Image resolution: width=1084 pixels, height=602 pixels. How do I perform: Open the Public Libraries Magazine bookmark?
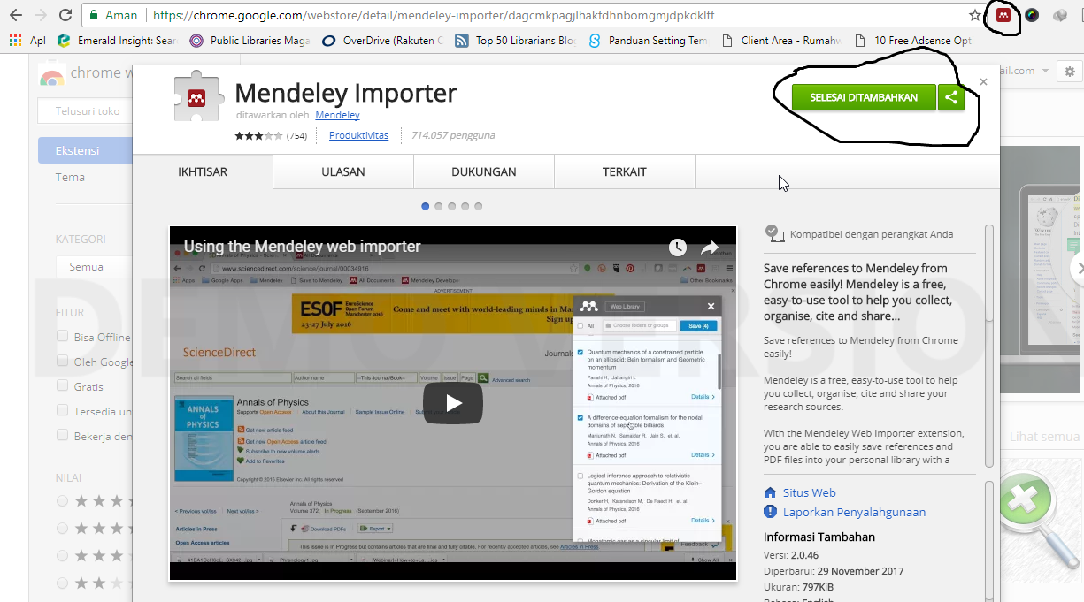(x=250, y=40)
